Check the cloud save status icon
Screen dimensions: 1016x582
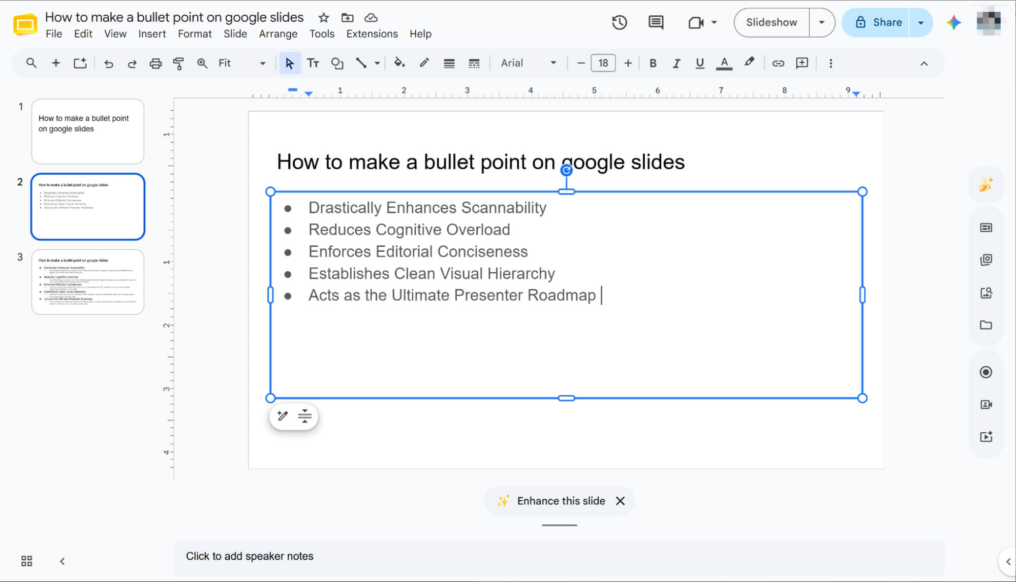pyautogui.click(x=371, y=18)
